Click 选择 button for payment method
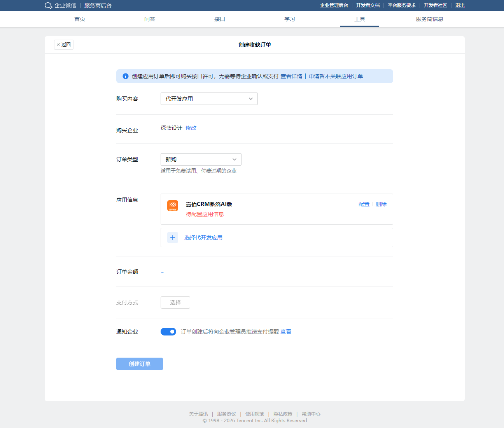Image resolution: width=504 pixels, height=428 pixels. pyautogui.click(x=175, y=302)
